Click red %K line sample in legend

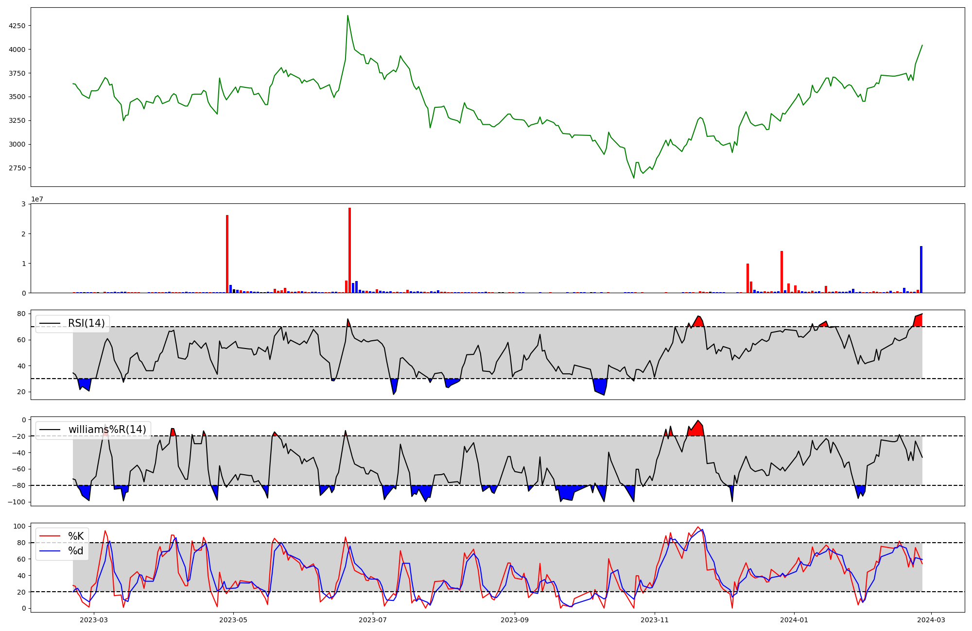[50, 536]
